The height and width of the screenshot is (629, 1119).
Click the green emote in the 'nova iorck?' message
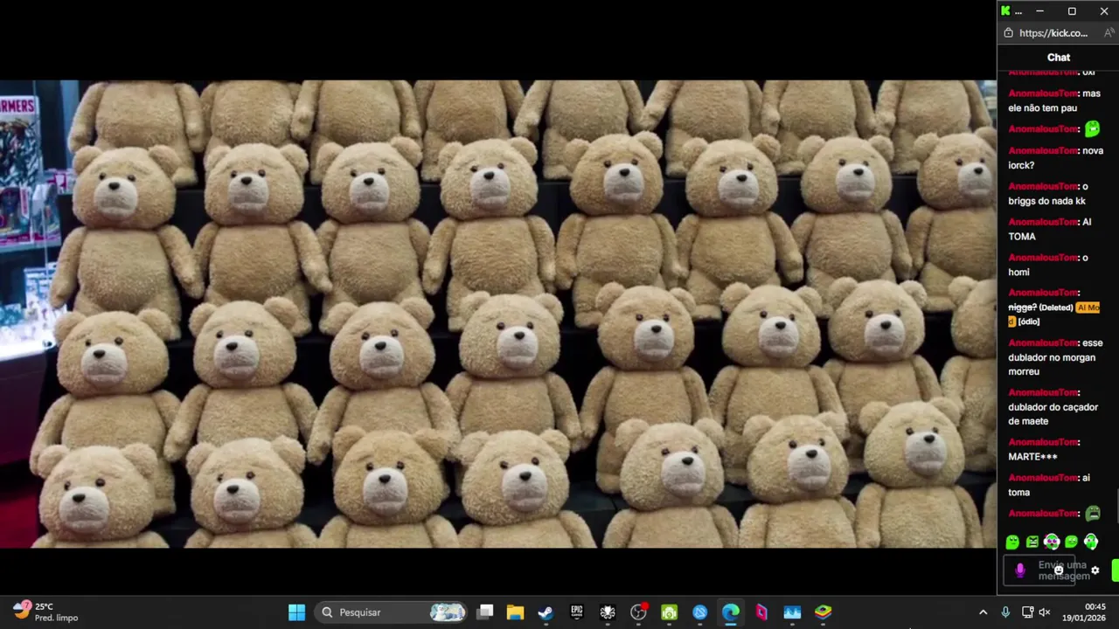tap(1092, 129)
